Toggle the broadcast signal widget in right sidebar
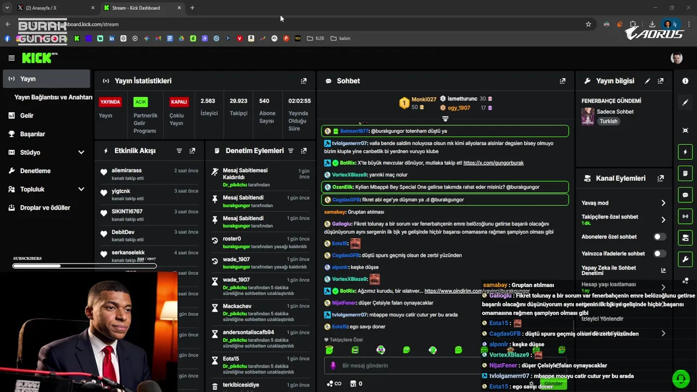697x392 pixels. 685,216
